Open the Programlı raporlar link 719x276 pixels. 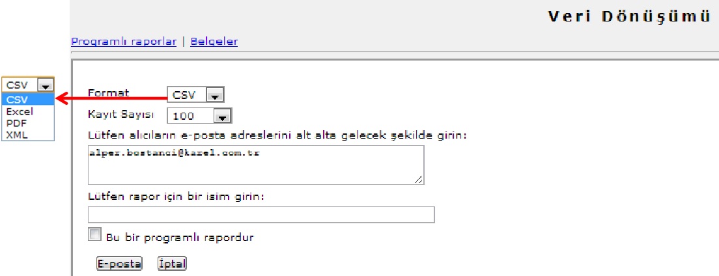click(x=124, y=42)
